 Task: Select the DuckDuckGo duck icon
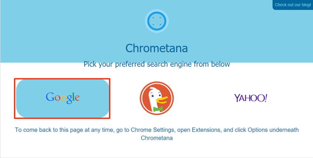coord(156,98)
